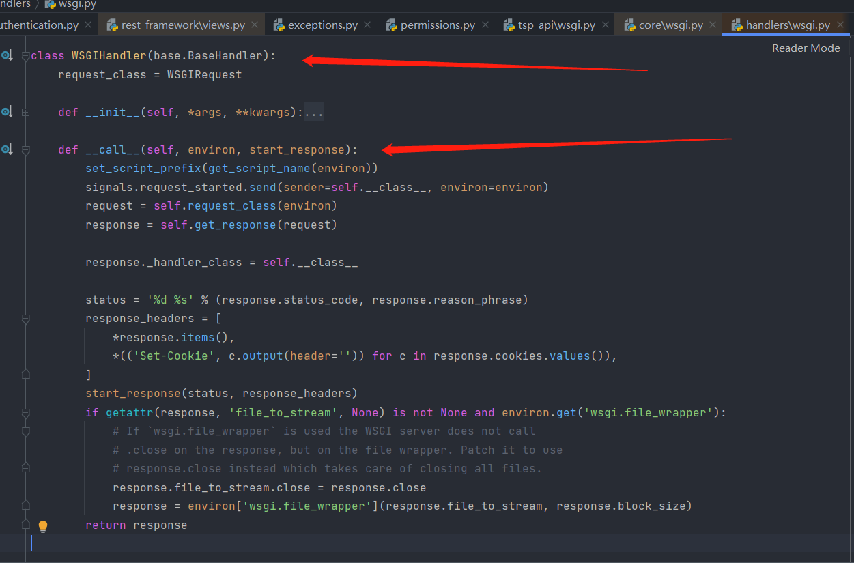This screenshot has height=563, width=854.
Task: Click 'start_response(status, response_headers)' call
Action: tap(222, 394)
